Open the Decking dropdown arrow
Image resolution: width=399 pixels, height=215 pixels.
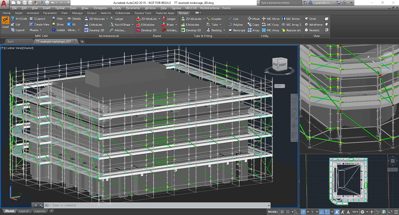[224, 30]
